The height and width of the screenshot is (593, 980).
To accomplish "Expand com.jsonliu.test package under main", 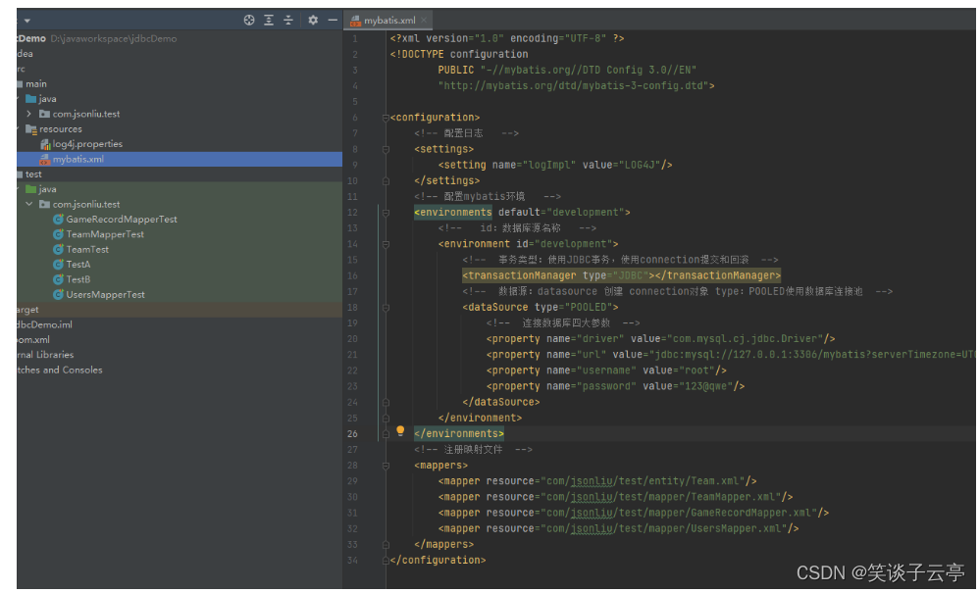I will [29, 114].
